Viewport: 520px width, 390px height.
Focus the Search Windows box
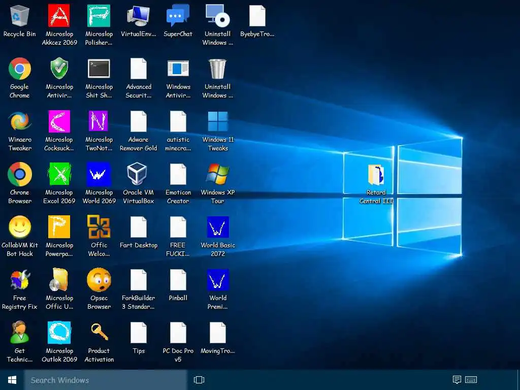coord(106,380)
